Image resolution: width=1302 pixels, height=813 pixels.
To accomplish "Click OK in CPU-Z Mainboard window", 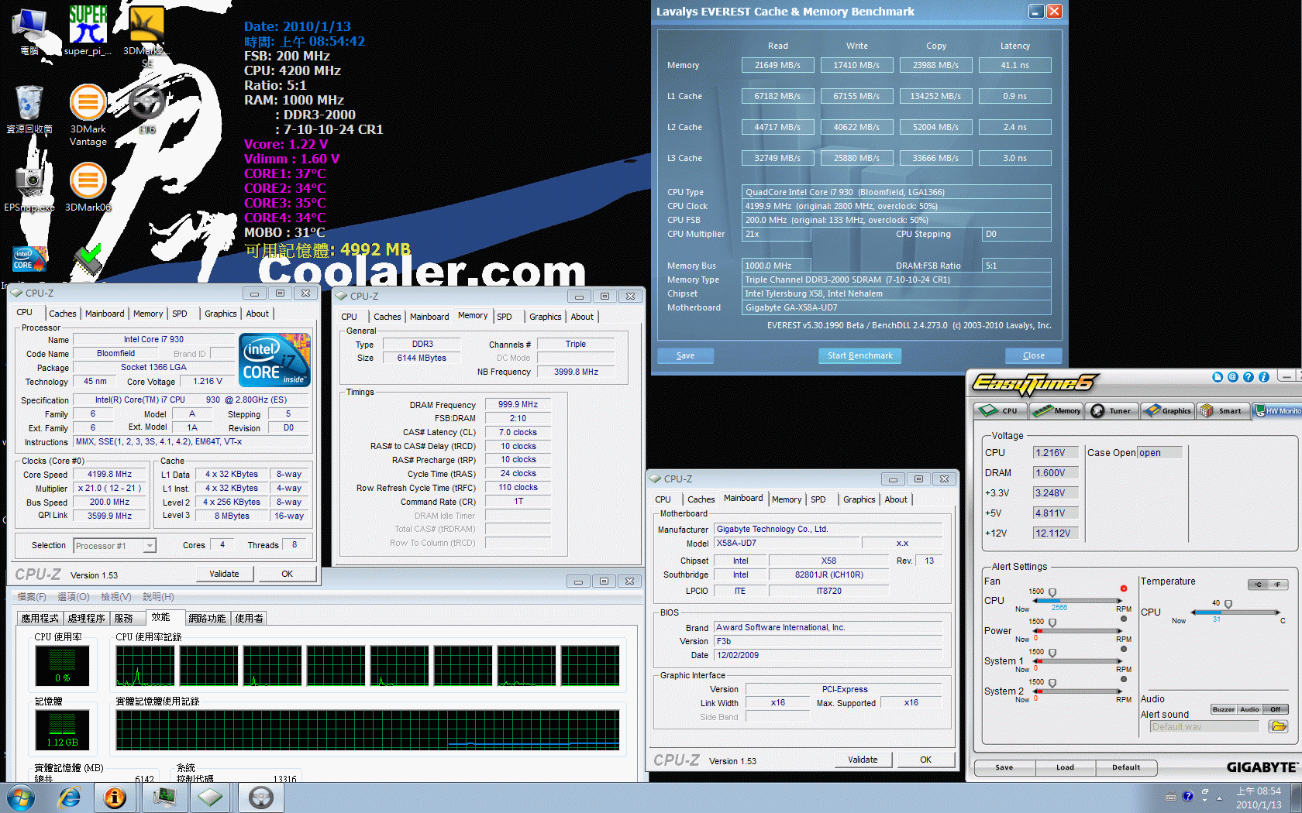I will click(925, 760).
